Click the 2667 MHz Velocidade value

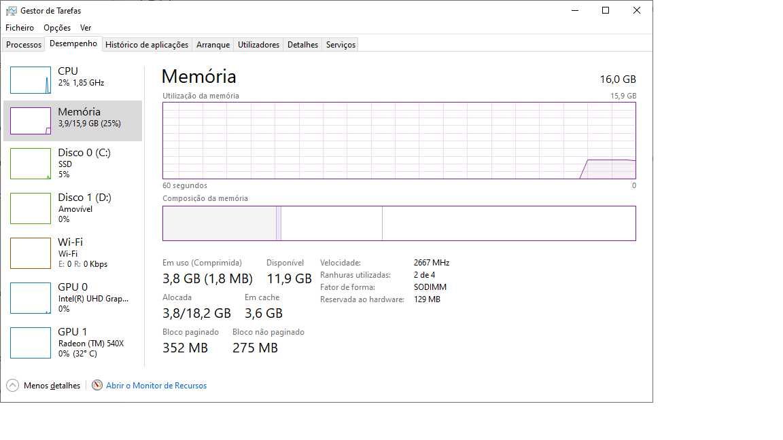click(432, 263)
